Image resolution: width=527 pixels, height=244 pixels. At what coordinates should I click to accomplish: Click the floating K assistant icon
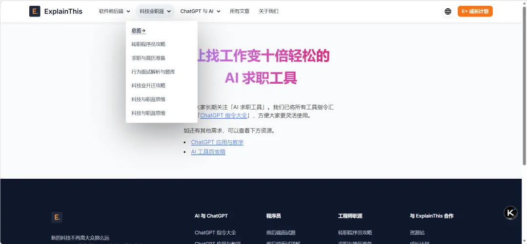tap(510, 213)
